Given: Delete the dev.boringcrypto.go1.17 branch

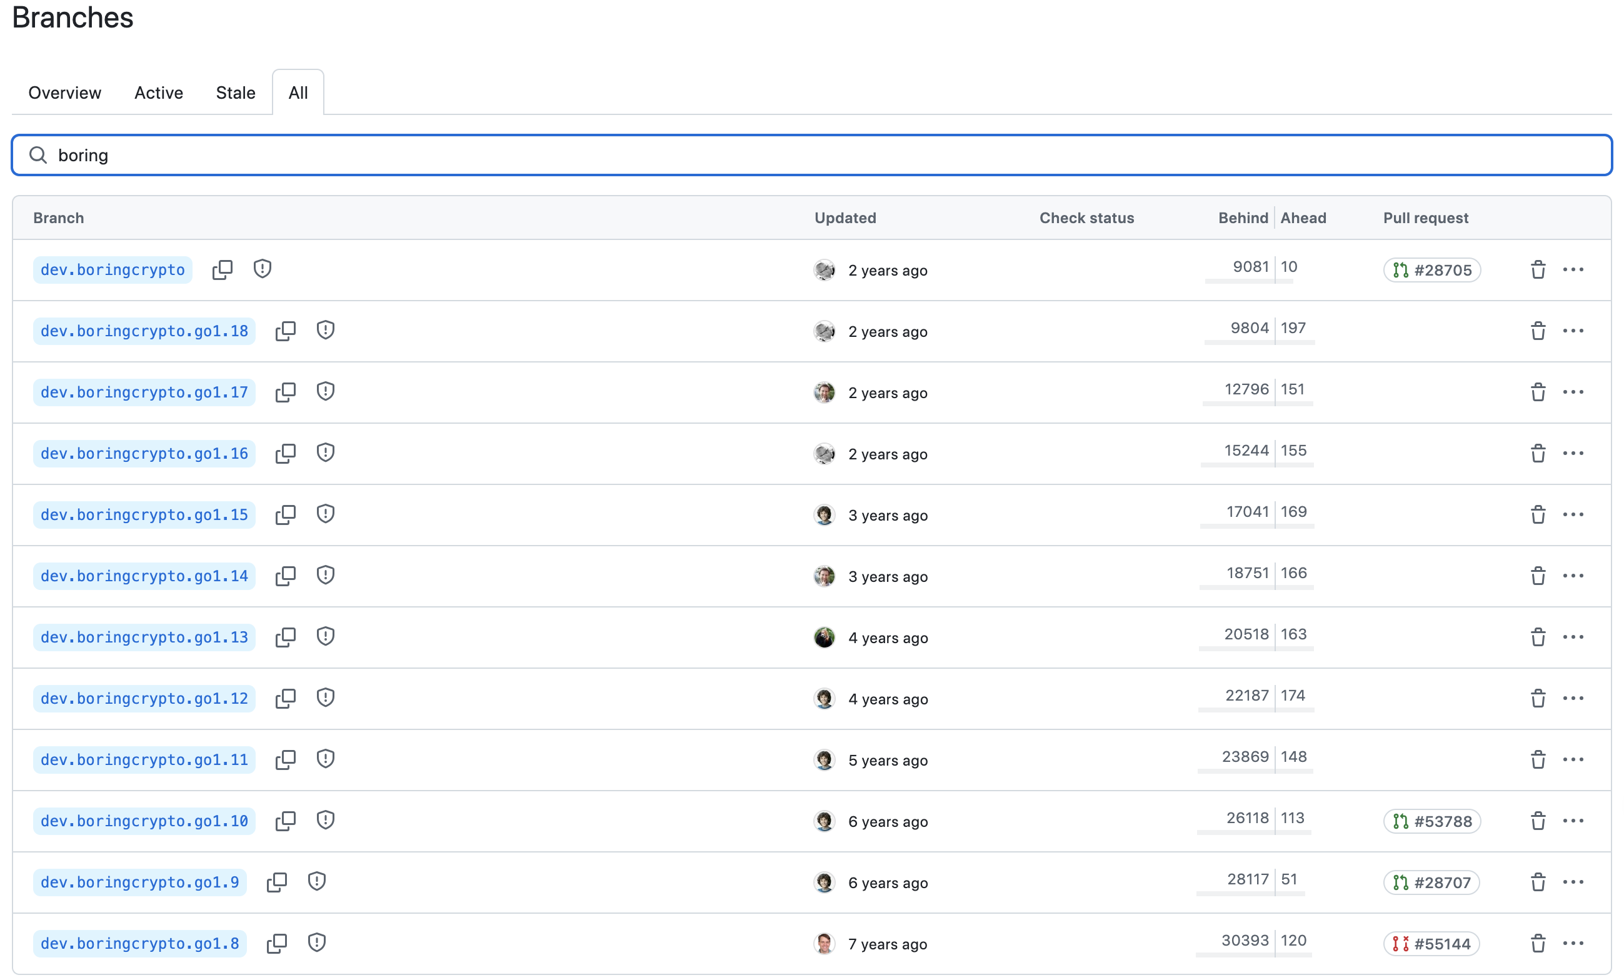Looking at the screenshot, I should coord(1538,392).
